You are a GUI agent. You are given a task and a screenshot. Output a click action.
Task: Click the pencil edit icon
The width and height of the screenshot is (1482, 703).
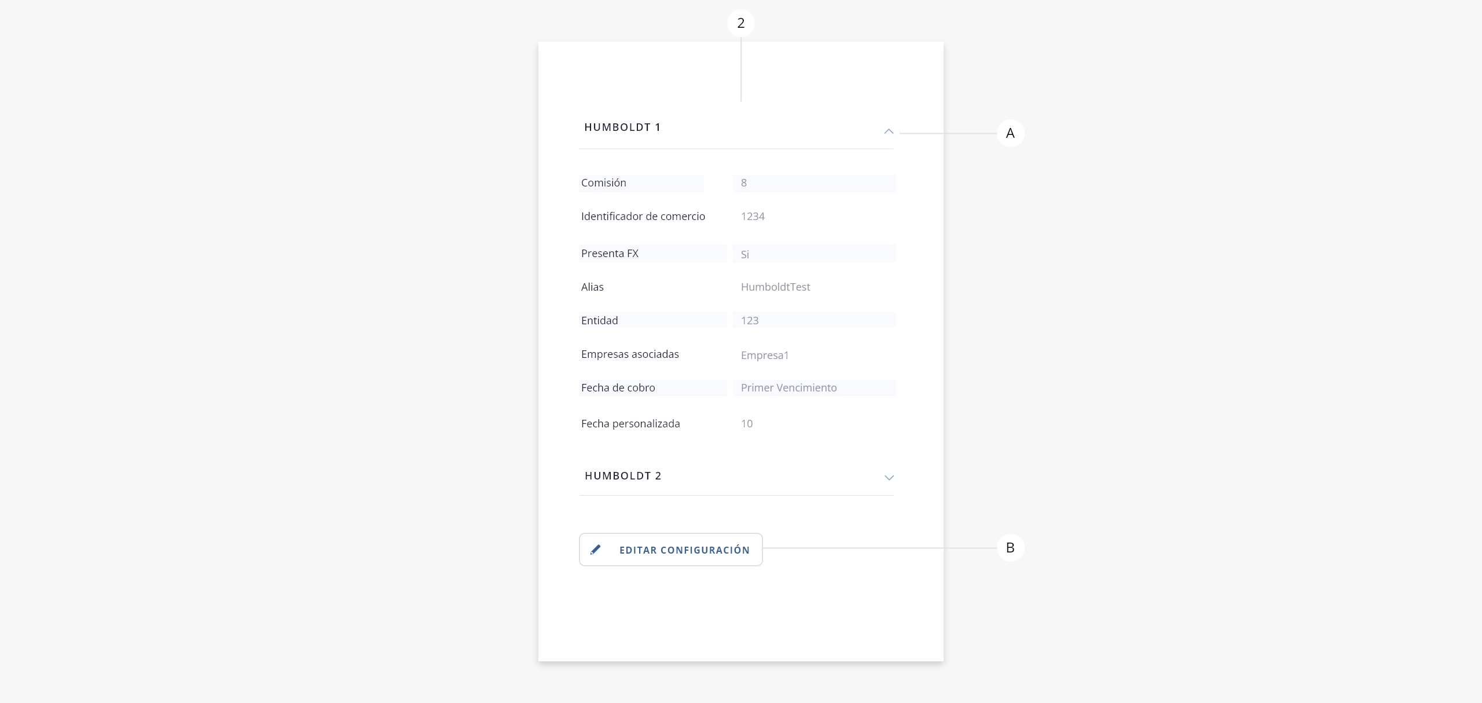coord(595,550)
